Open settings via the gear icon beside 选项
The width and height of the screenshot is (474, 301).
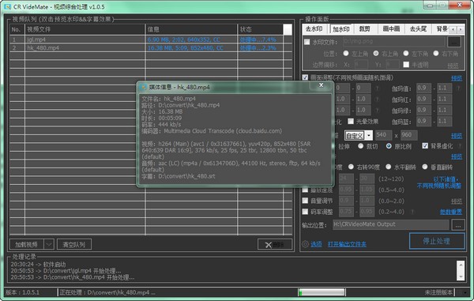pyautogui.click(x=305, y=244)
